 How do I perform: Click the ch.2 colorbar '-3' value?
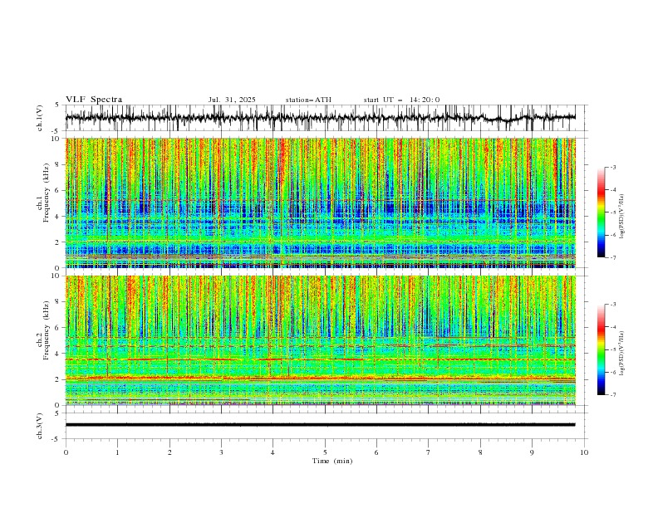(x=613, y=305)
